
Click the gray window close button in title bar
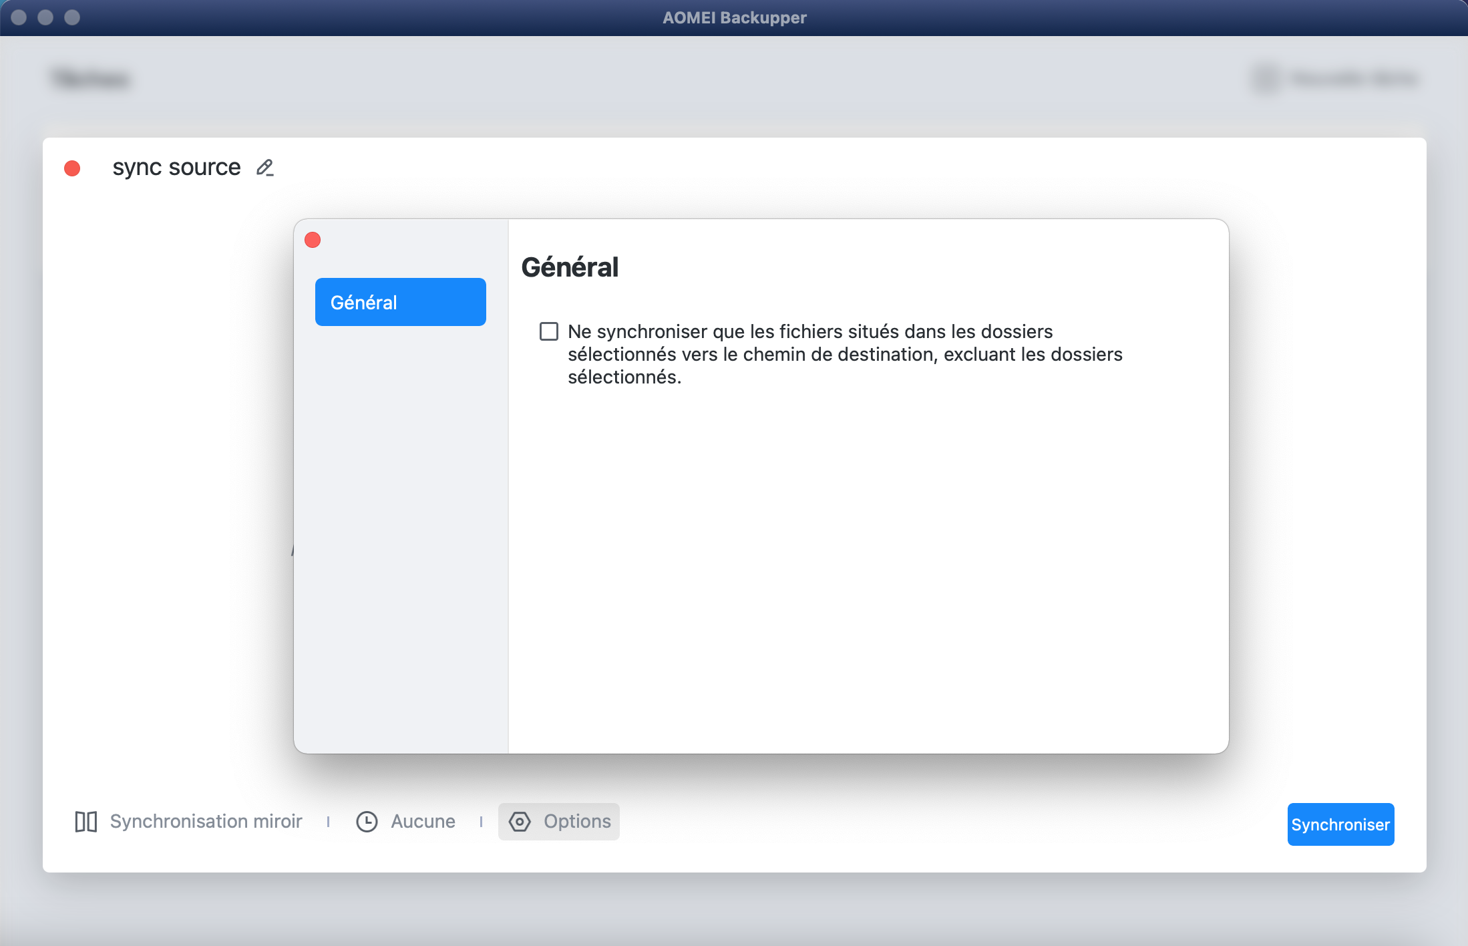(x=19, y=17)
